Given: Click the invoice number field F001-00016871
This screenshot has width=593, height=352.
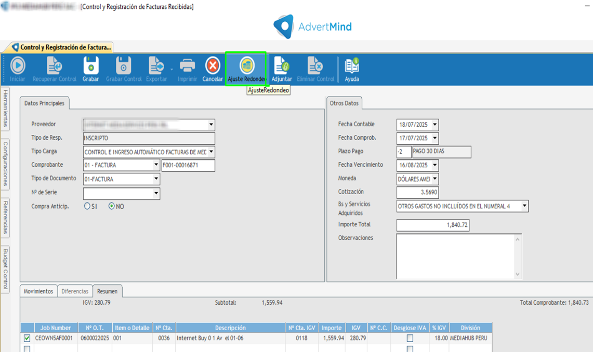Looking at the screenshot, I should (188, 165).
